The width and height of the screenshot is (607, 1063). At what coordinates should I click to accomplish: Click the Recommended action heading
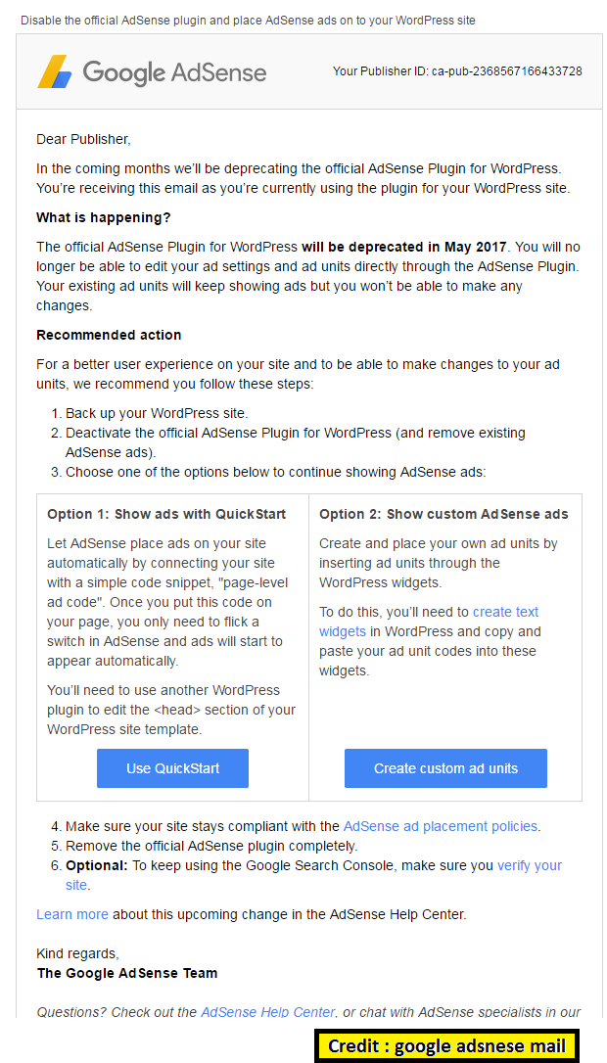coord(109,335)
